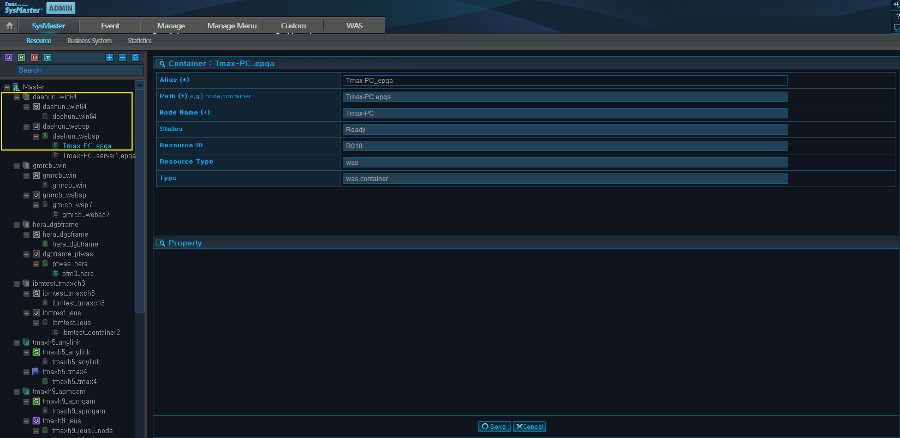Image resolution: width=900 pixels, height=438 pixels.
Task: Open the SysMaster menu
Action: click(49, 26)
